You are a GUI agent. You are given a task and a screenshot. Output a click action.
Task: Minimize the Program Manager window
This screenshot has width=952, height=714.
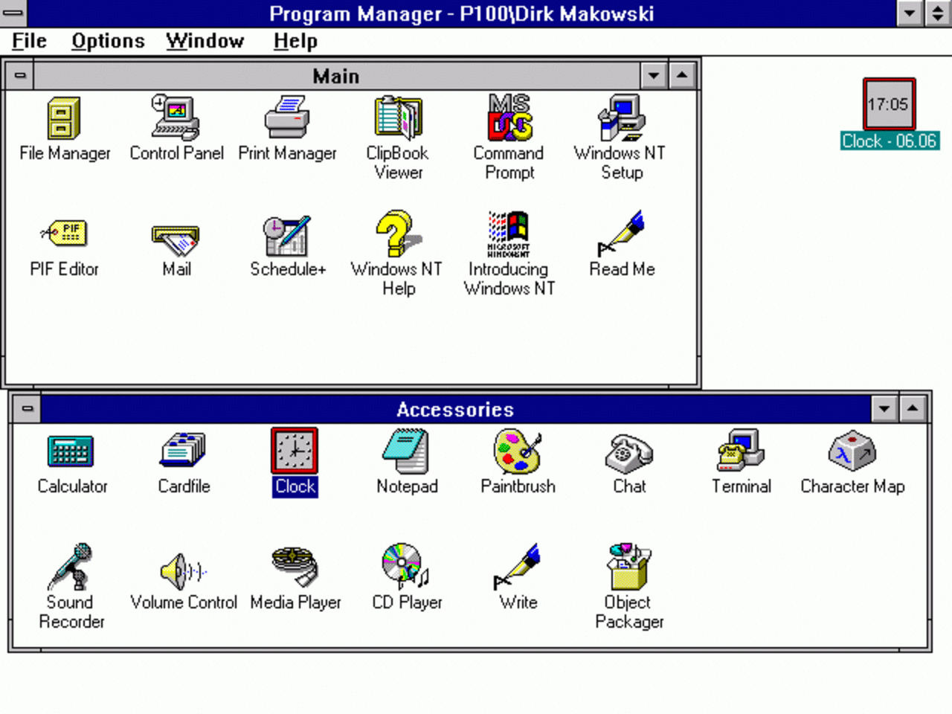pyautogui.click(x=910, y=13)
